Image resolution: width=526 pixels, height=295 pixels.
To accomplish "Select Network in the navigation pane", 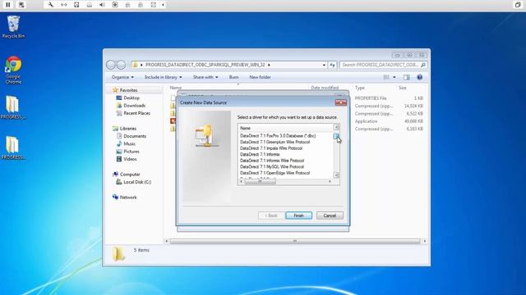I will 128,197.
